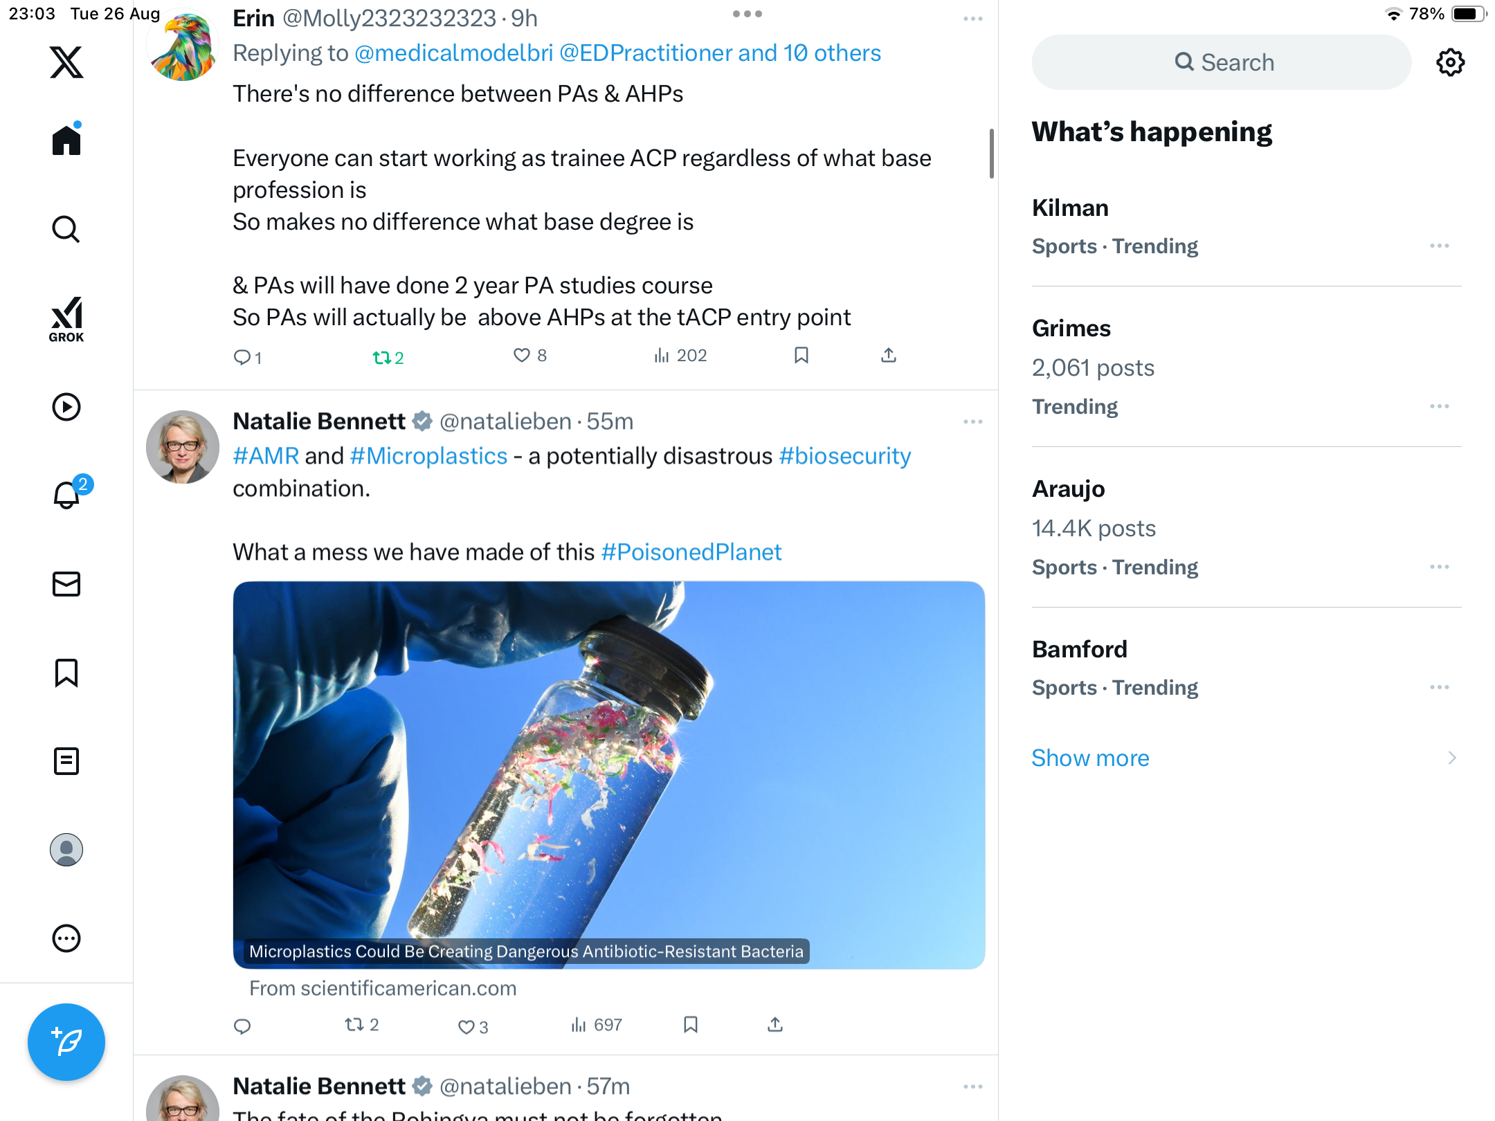Open more options for Grimes trend
This screenshot has width=1495, height=1121.
(1440, 406)
